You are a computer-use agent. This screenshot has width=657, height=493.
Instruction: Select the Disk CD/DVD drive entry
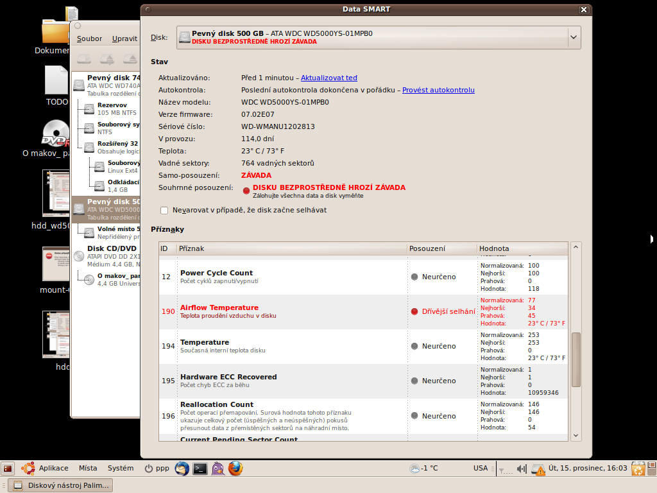pyautogui.click(x=111, y=248)
